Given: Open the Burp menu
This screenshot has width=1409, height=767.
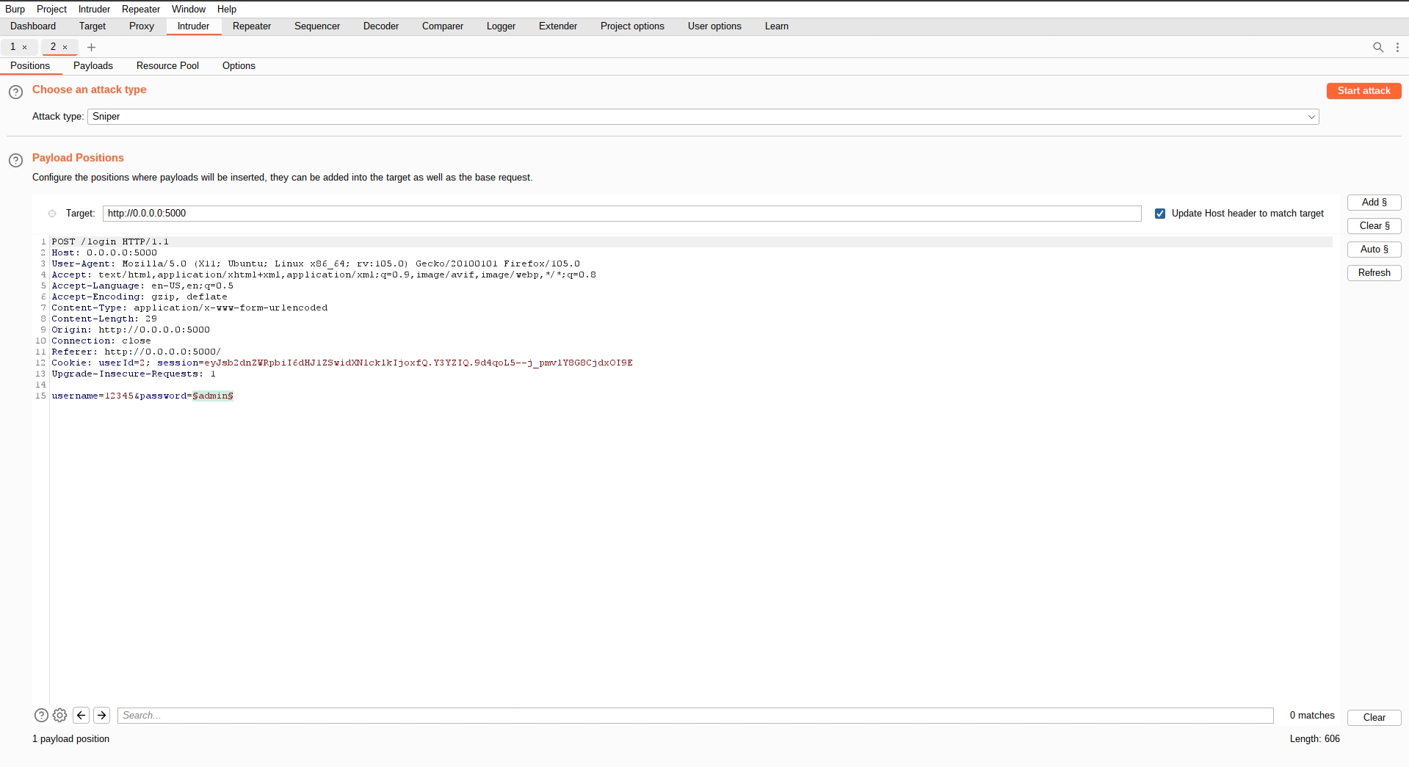Looking at the screenshot, I should pos(15,9).
